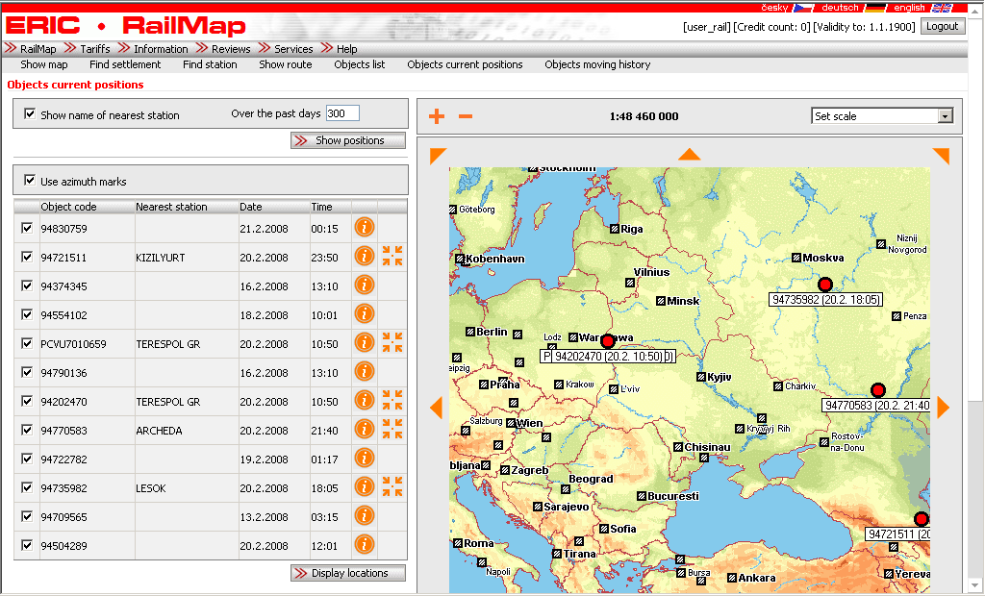Open info for object 94709565

point(365,516)
